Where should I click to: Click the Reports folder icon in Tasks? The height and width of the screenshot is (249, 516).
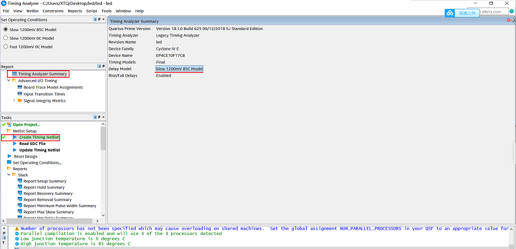pyautogui.click(x=9, y=169)
